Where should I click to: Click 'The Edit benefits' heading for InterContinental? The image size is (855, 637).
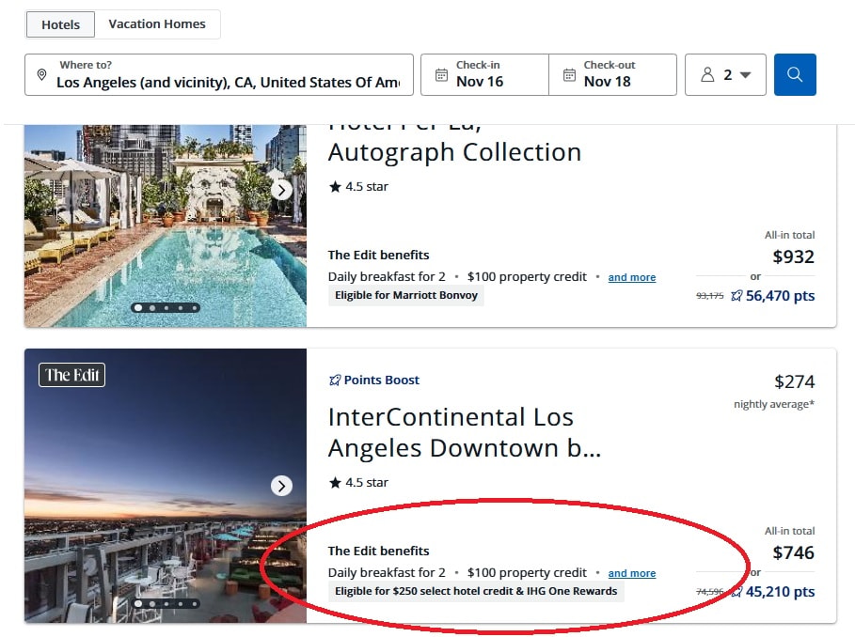click(x=378, y=551)
